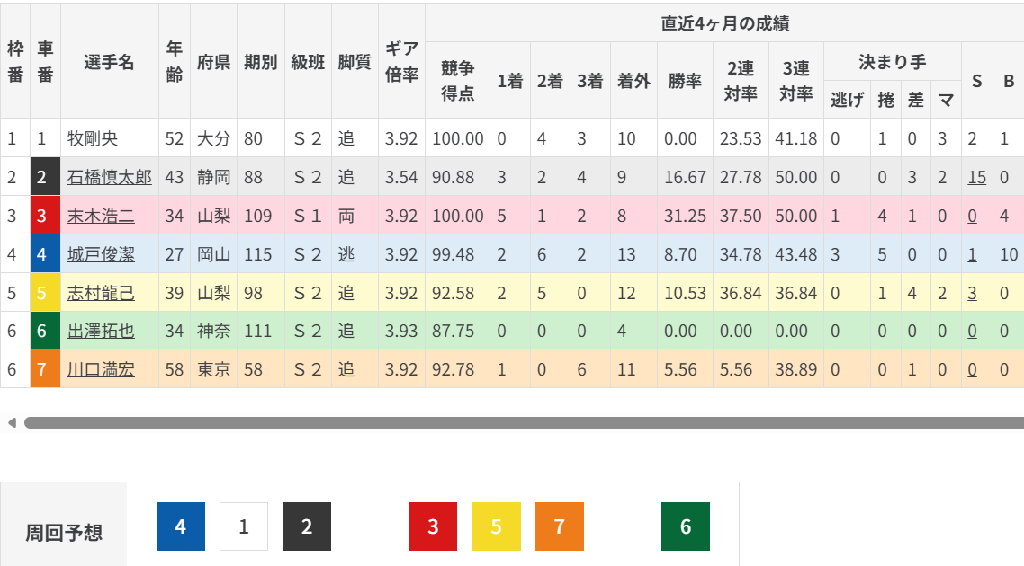Click the green number 6 prediction box
Image resolution: width=1024 pixels, height=566 pixels.
(x=685, y=526)
